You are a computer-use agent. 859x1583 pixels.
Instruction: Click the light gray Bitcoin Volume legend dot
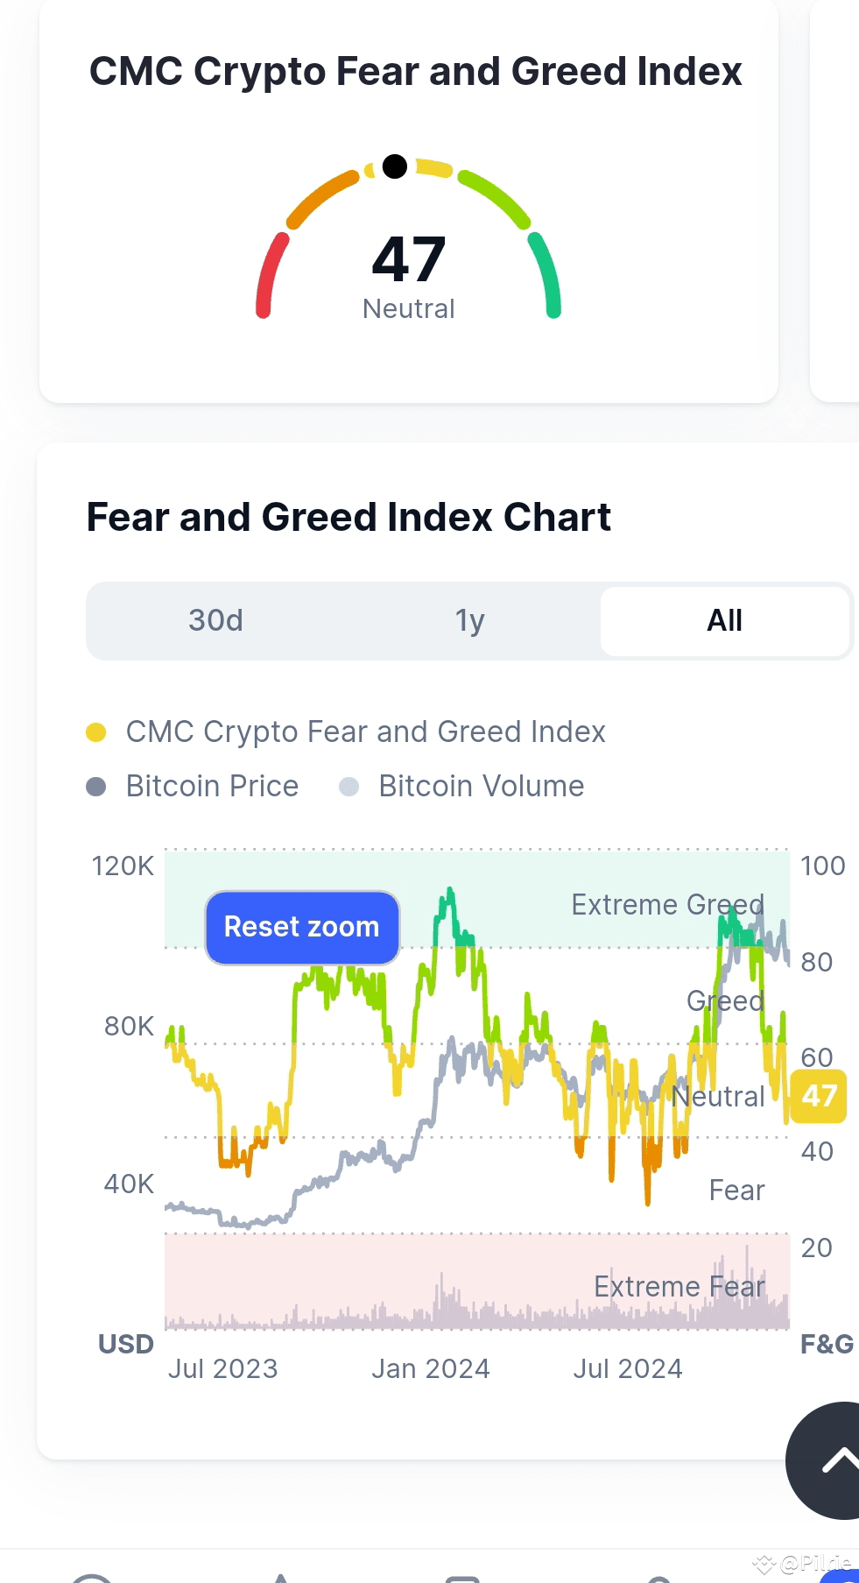coord(349,787)
